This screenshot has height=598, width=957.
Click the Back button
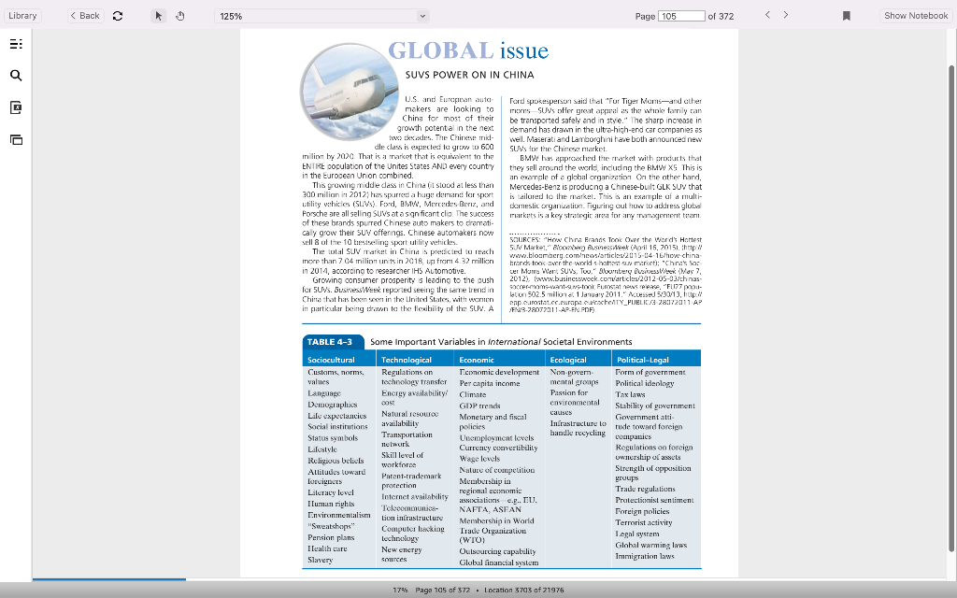tap(85, 16)
